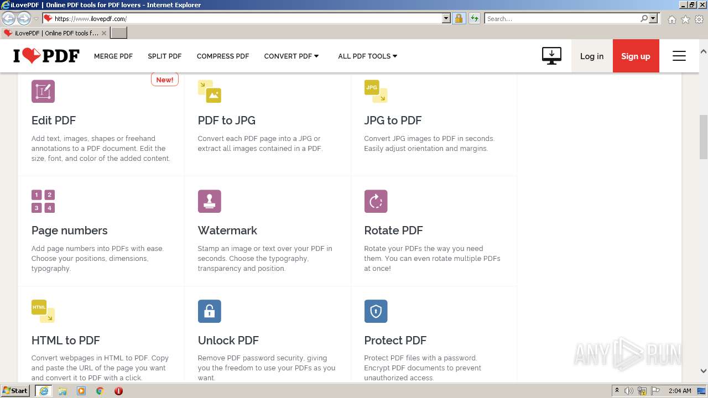The width and height of the screenshot is (708, 398).
Task: Click the Unlock PDF heading link
Action: pos(228,341)
